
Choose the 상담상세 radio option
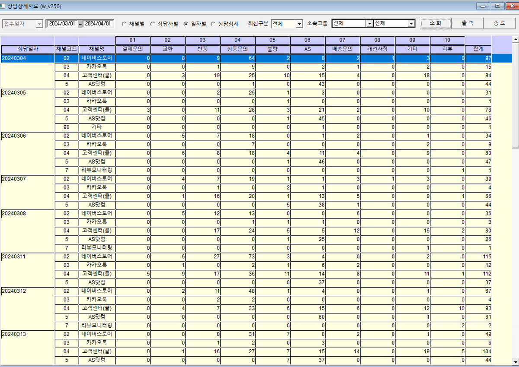click(213, 24)
